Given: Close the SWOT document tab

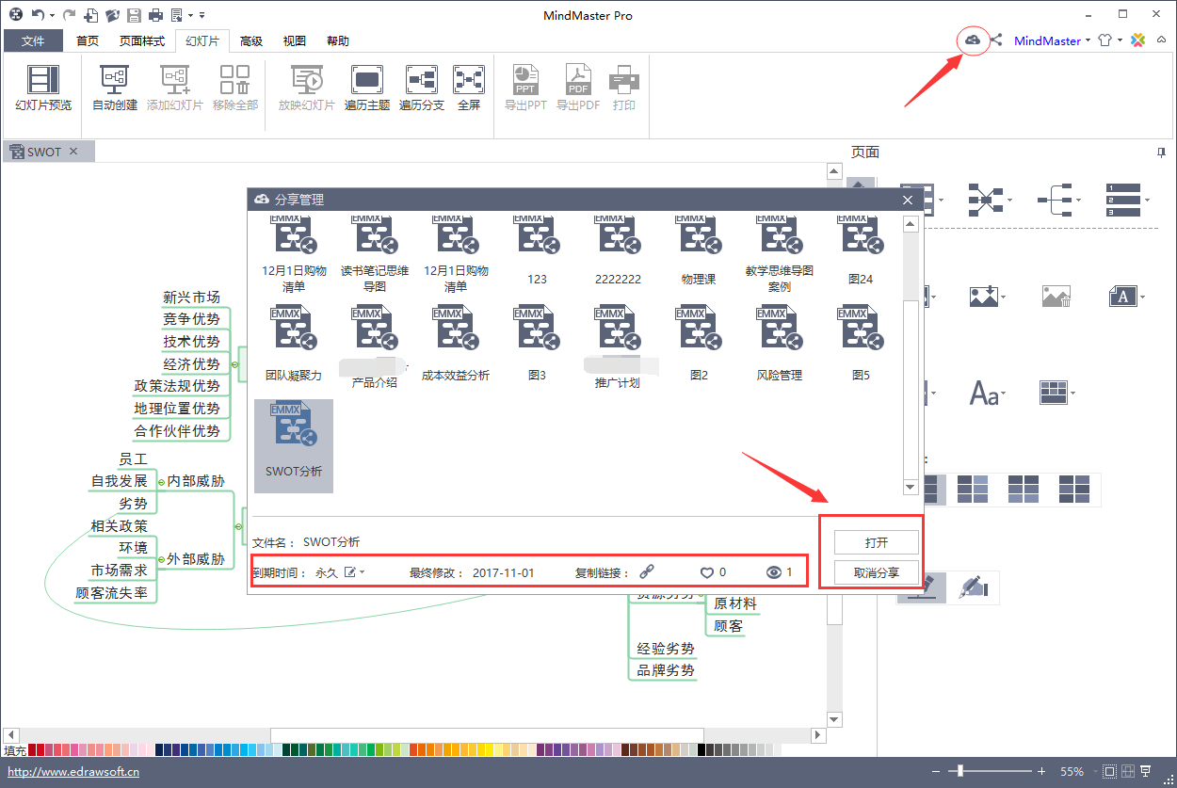Looking at the screenshot, I should tap(73, 152).
